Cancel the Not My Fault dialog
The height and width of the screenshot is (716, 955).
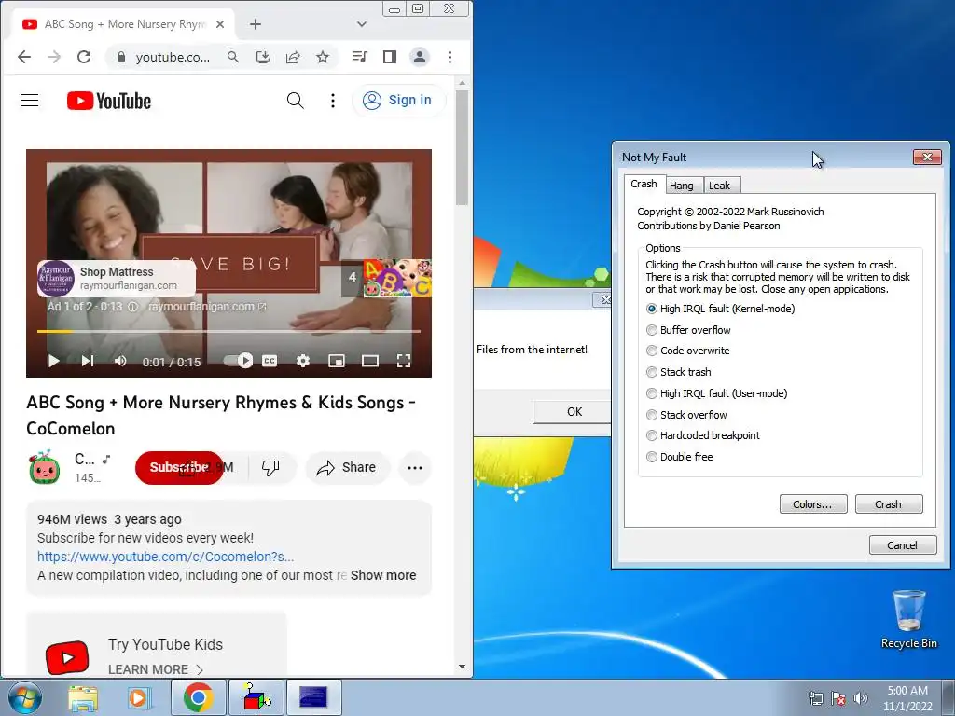[x=903, y=544]
